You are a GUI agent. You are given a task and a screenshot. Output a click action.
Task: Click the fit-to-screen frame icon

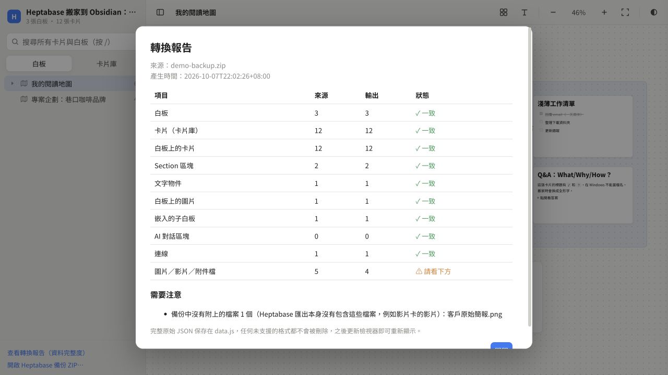pos(625,12)
